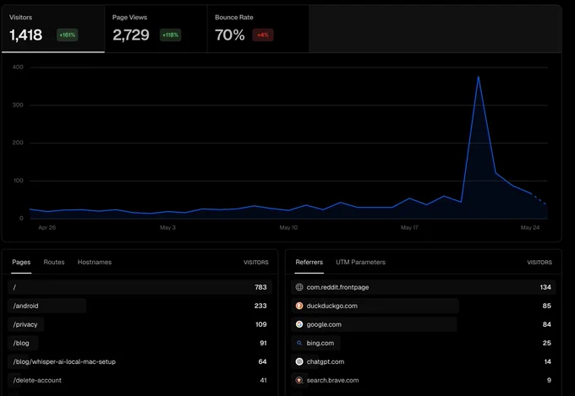This screenshot has height=396, width=575.
Task: Click the +4% bounce rate badge
Action: [x=263, y=35]
